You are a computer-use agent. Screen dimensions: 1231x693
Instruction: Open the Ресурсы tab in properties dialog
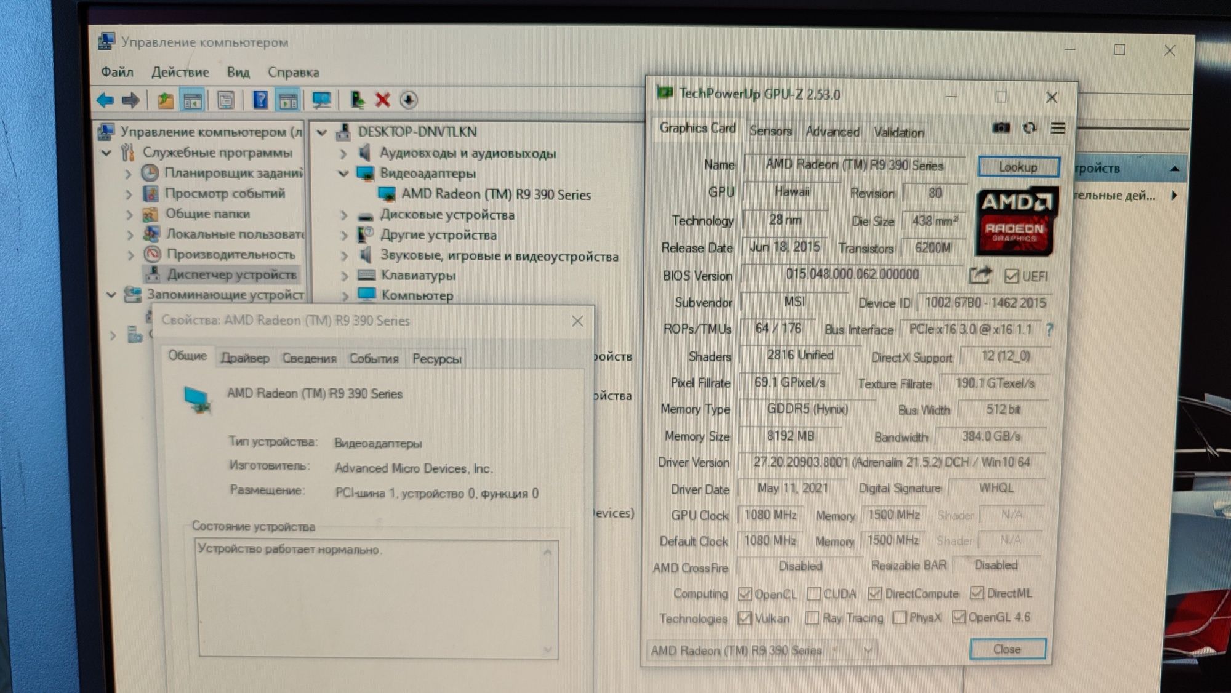tap(436, 359)
